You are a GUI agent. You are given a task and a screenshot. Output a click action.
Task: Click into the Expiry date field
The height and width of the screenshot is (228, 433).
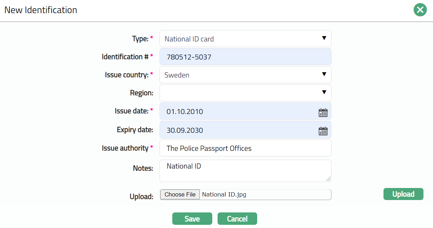coord(237,130)
